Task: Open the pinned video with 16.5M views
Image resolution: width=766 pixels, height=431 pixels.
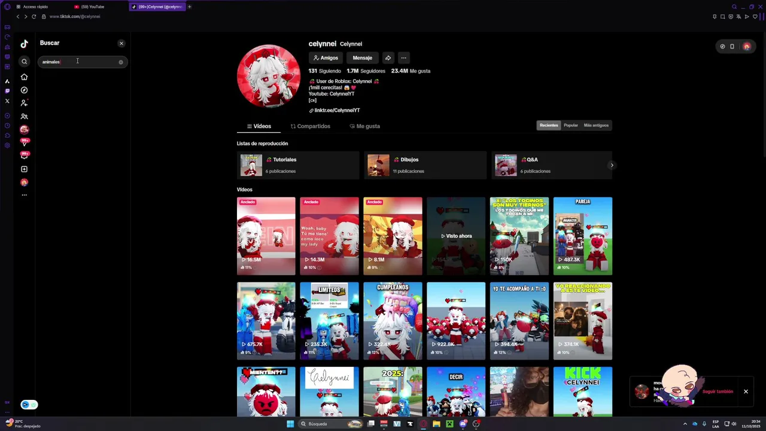Action: click(266, 236)
